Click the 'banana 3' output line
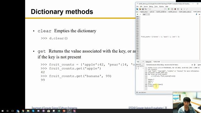 [x=151, y=79]
